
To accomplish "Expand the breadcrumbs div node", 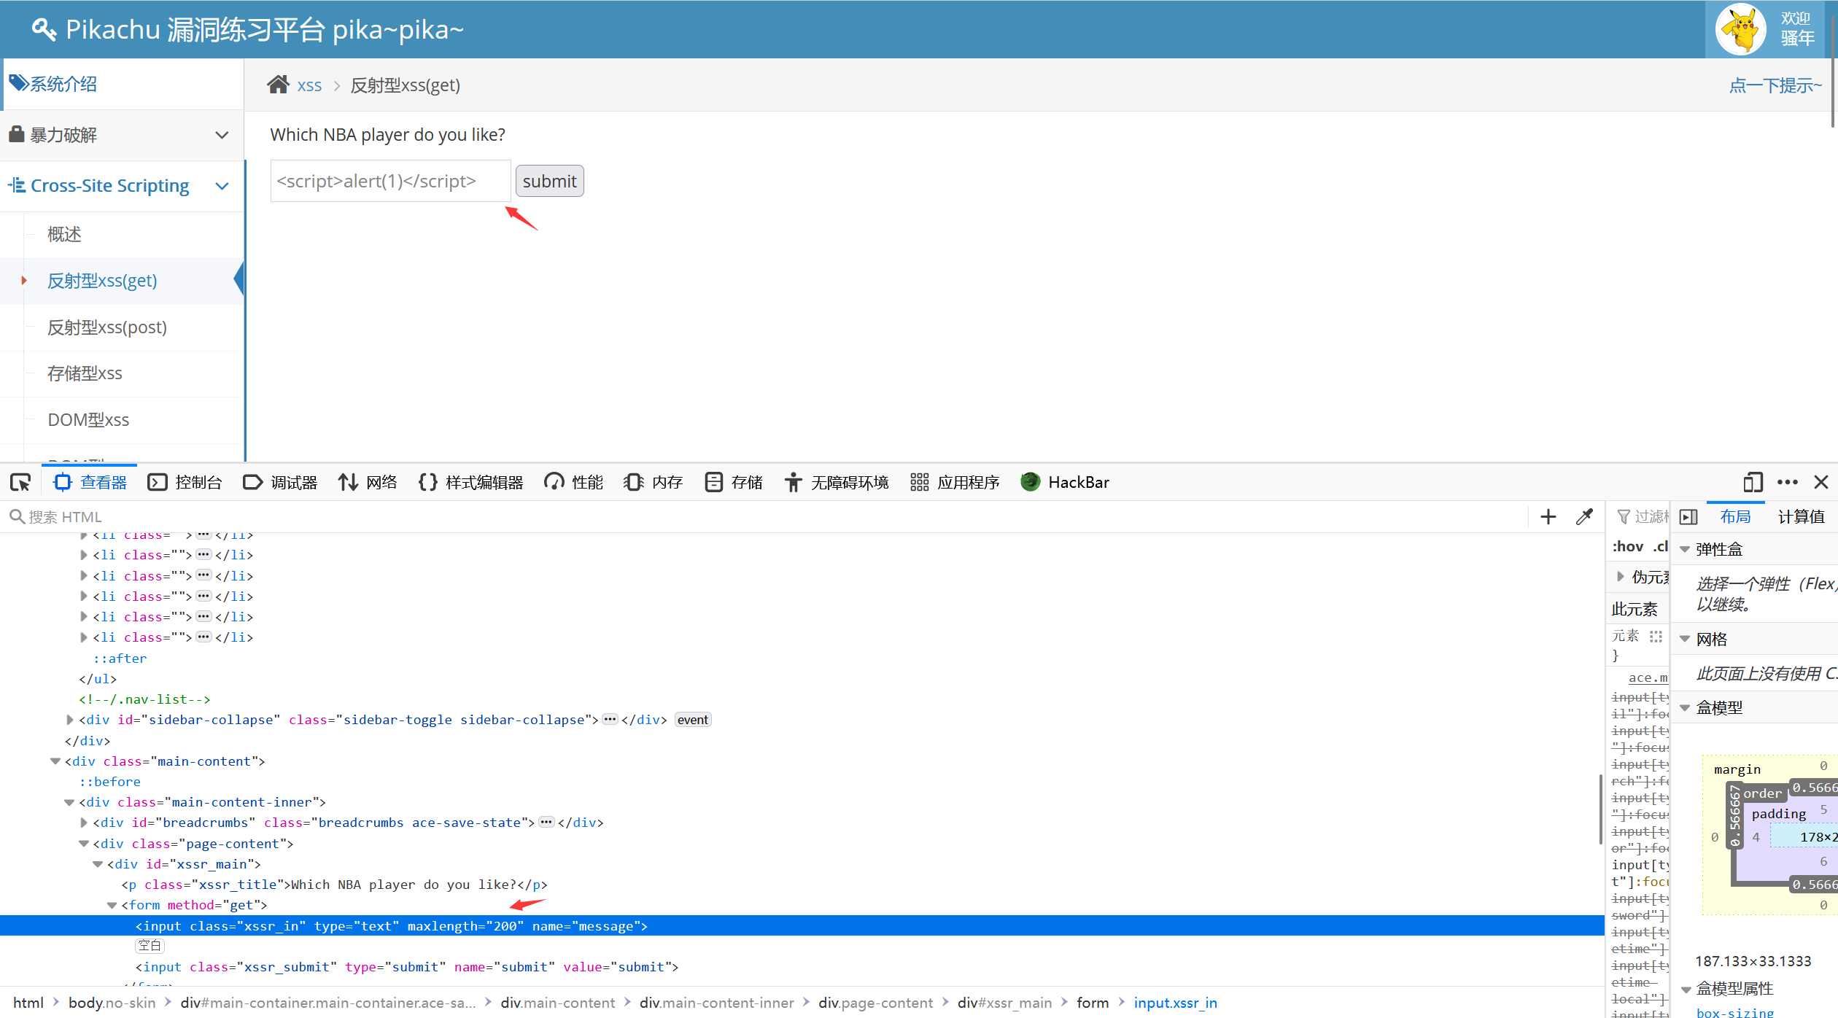I will pos(84,823).
